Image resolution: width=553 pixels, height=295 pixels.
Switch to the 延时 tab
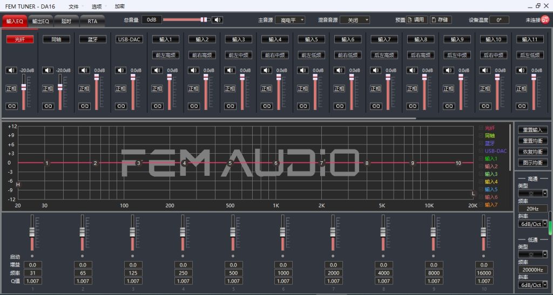(66, 21)
